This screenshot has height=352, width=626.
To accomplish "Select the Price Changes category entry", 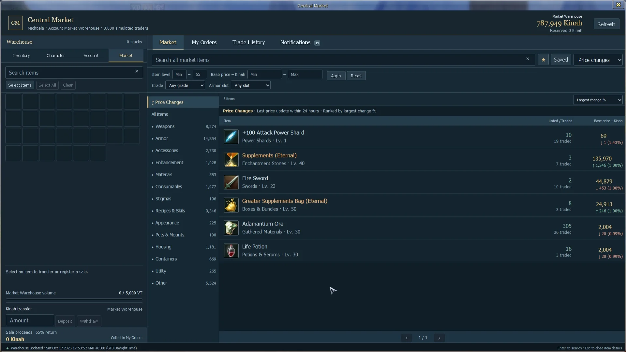I will (183, 102).
